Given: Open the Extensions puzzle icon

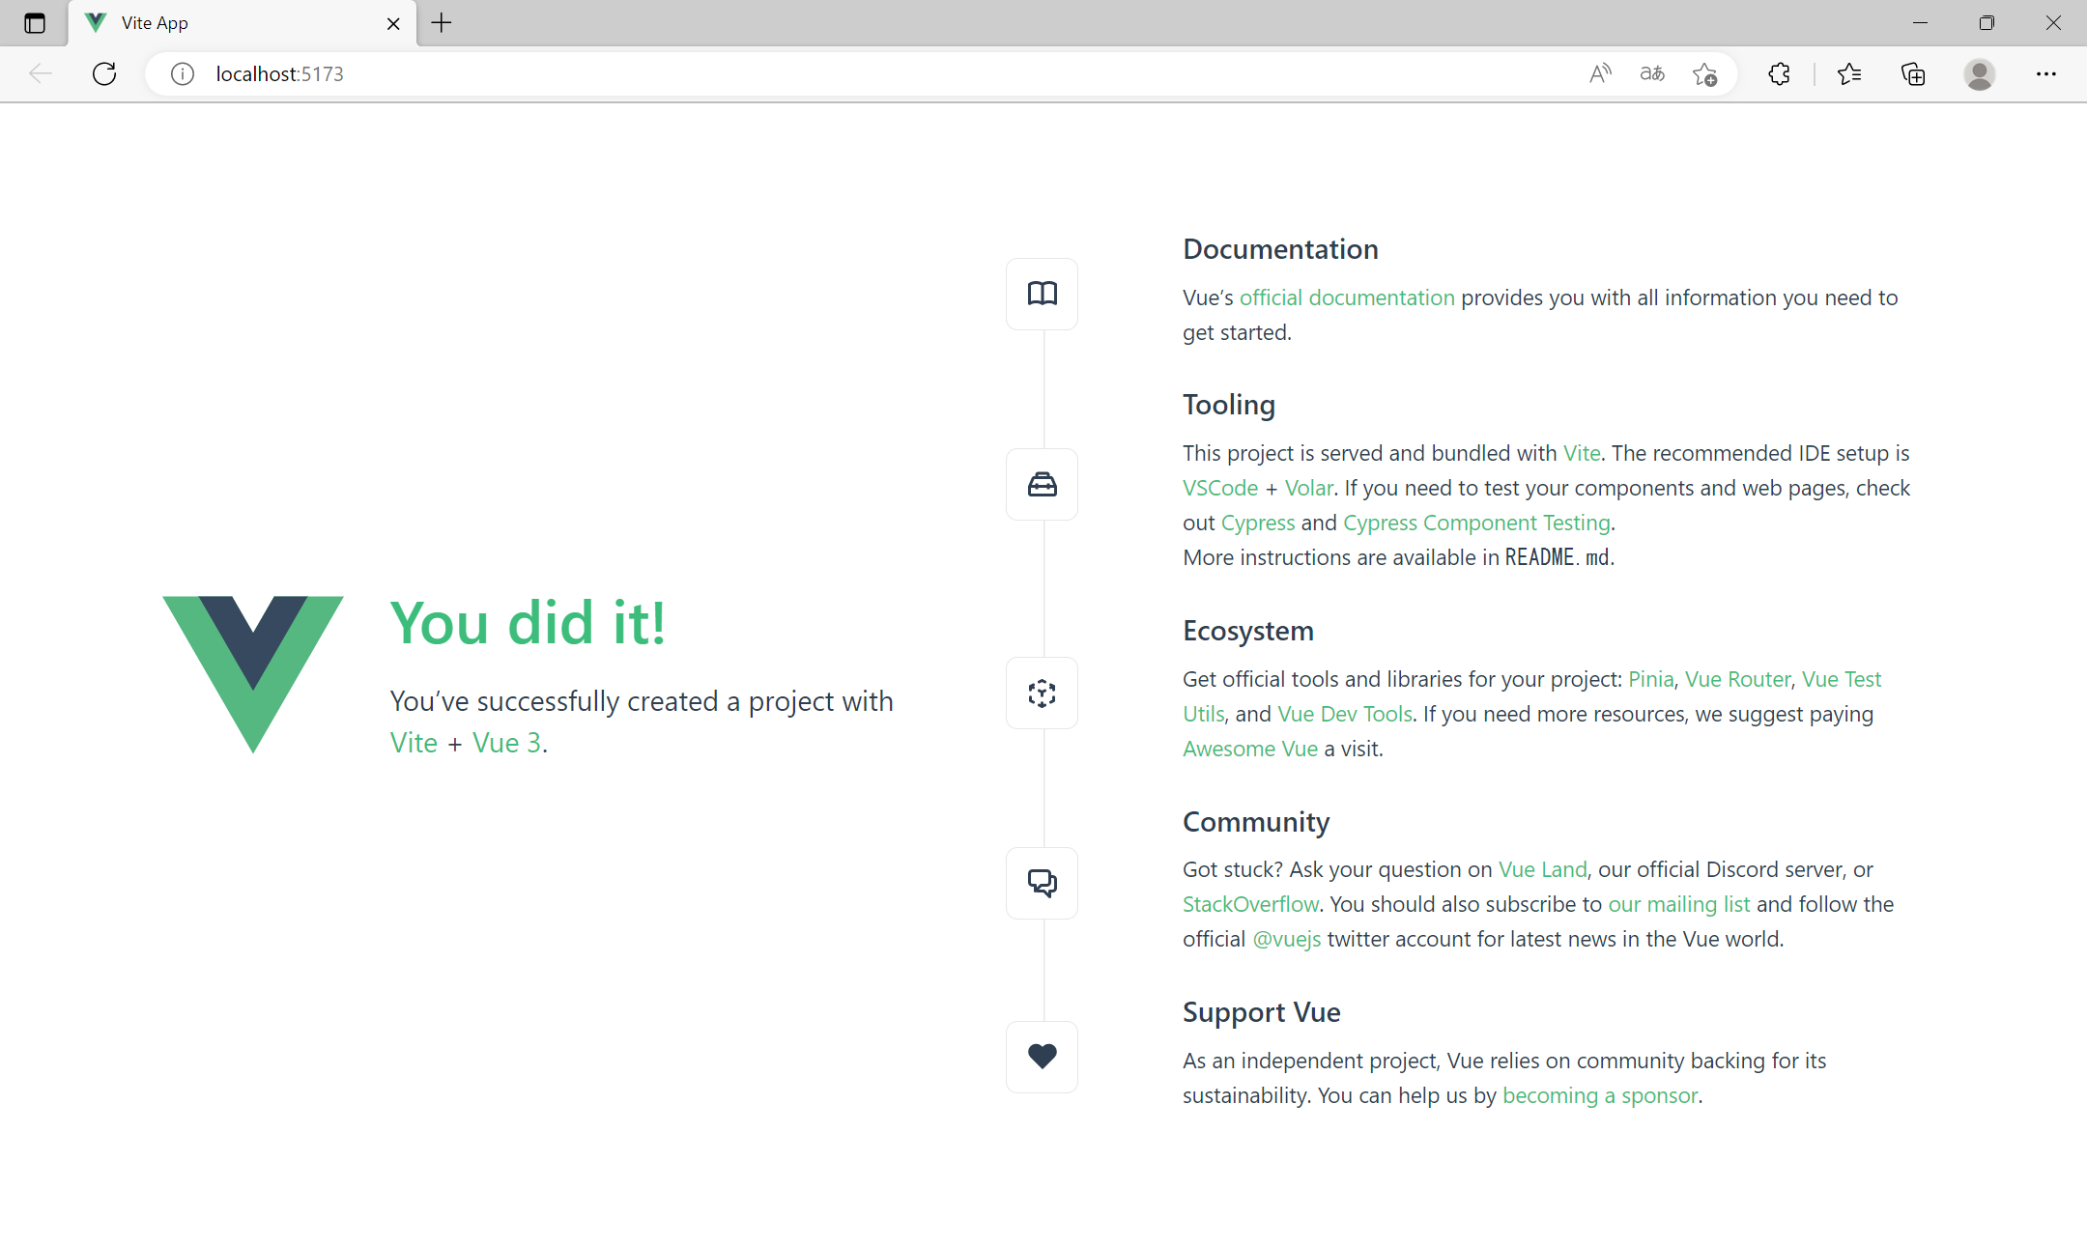Looking at the screenshot, I should click(x=1779, y=73).
